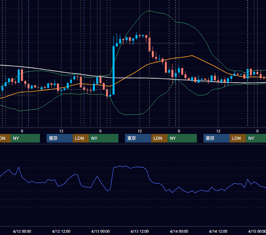Select the 4/14 12:00 date label
266x235 pixels.
click(x=218, y=231)
